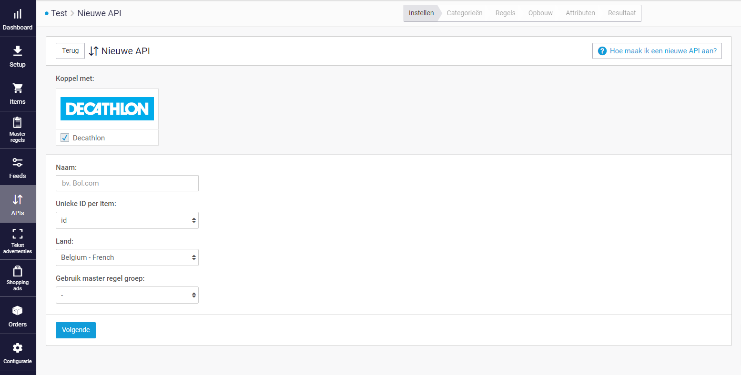Open Tekst advertenties section
This screenshot has height=375, width=741.
coord(18,241)
